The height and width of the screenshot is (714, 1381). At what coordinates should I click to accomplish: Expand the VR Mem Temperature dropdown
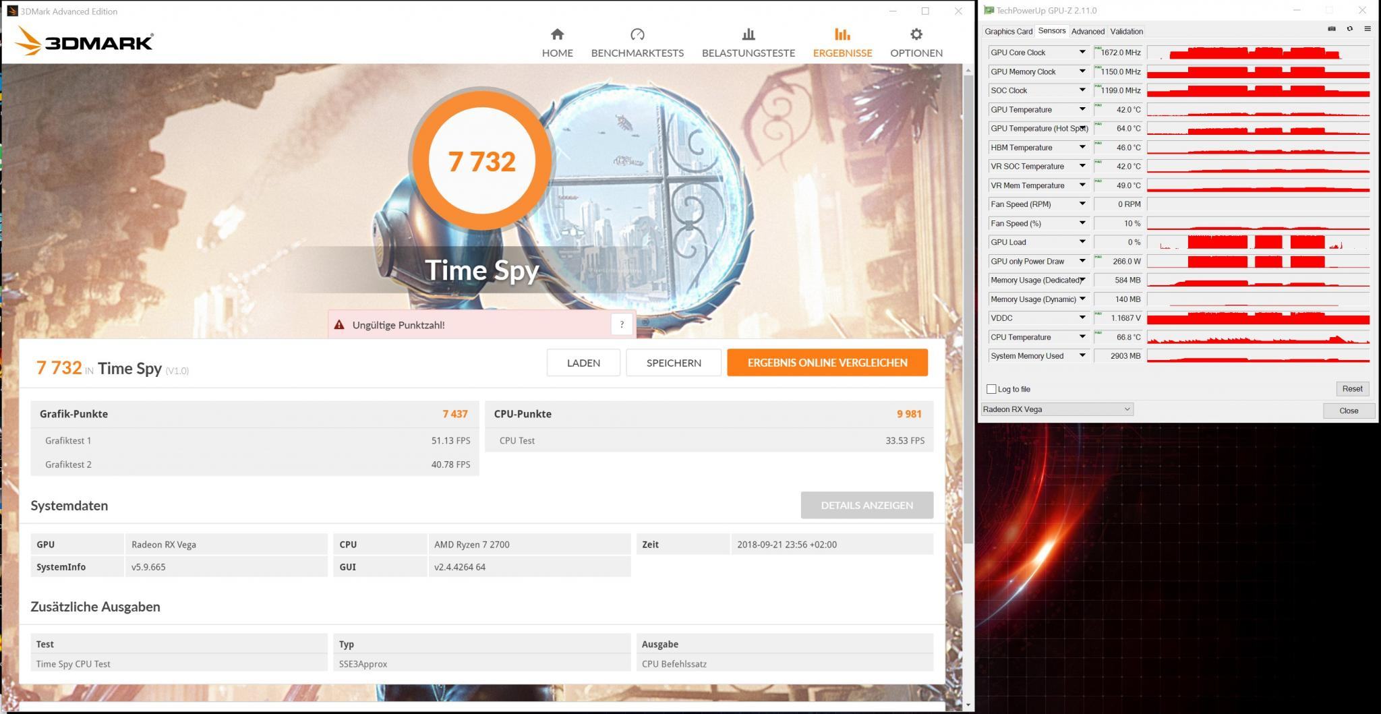[1082, 185]
